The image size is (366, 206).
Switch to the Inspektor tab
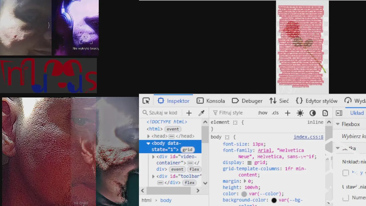coord(173,101)
